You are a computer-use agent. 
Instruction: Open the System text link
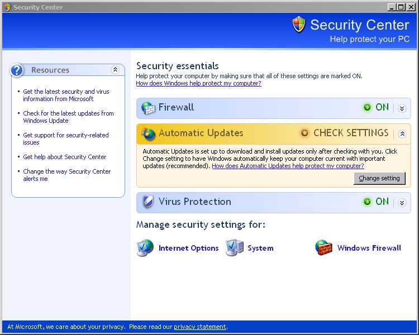pos(260,248)
